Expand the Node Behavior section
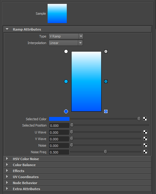156x194 pixels. click(7, 183)
